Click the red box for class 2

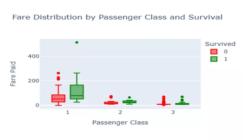(x=111, y=103)
